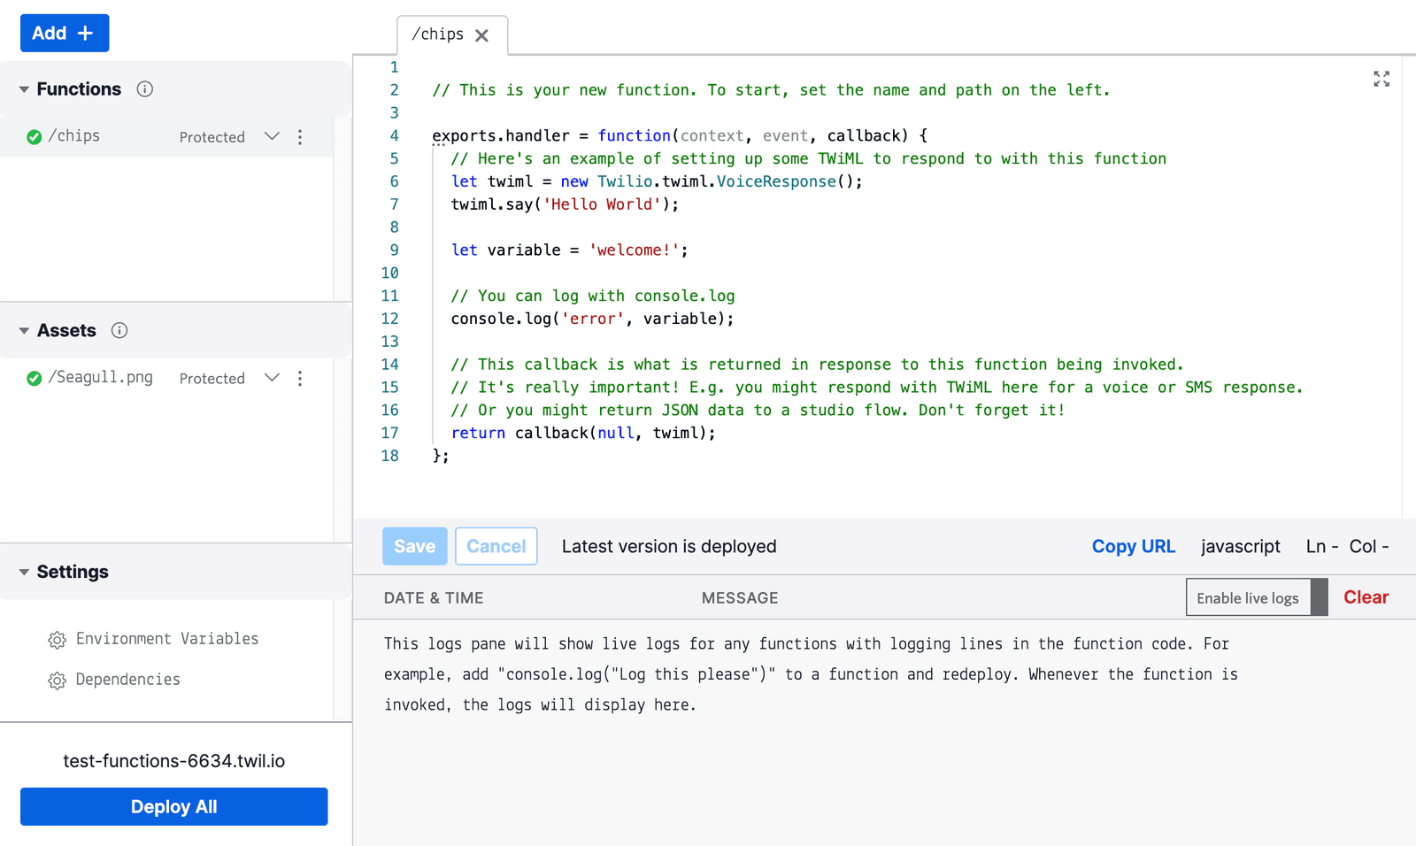The image size is (1416, 846).
Task: Copy the function URL
Action: [x=1134, y=546]
